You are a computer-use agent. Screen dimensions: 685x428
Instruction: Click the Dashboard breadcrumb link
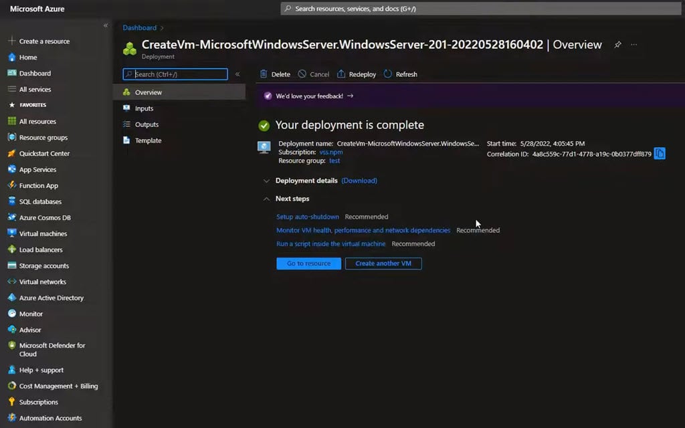(139, 27)
